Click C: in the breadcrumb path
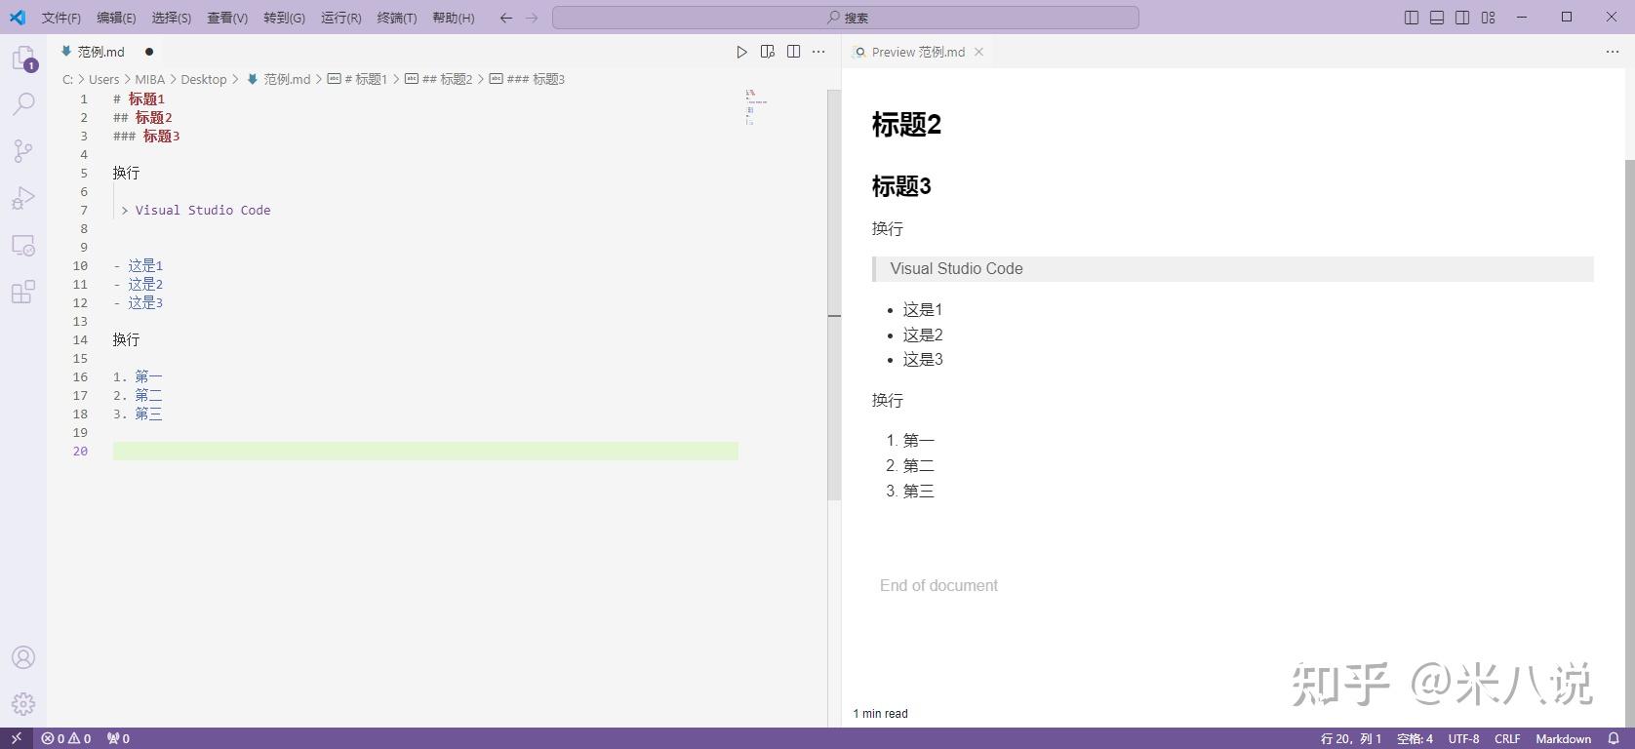 tap(67, 79)
